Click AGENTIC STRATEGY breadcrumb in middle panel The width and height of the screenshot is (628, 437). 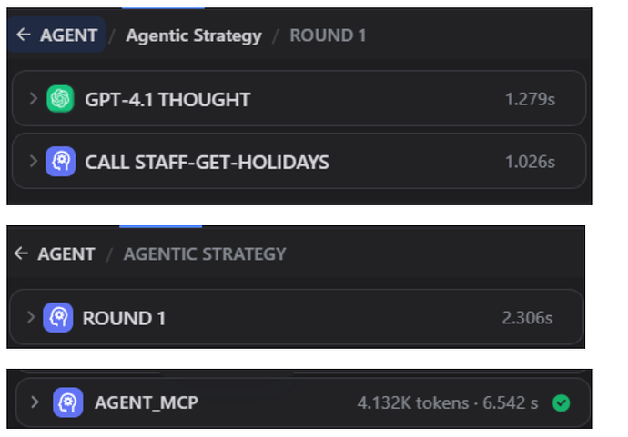205,253
